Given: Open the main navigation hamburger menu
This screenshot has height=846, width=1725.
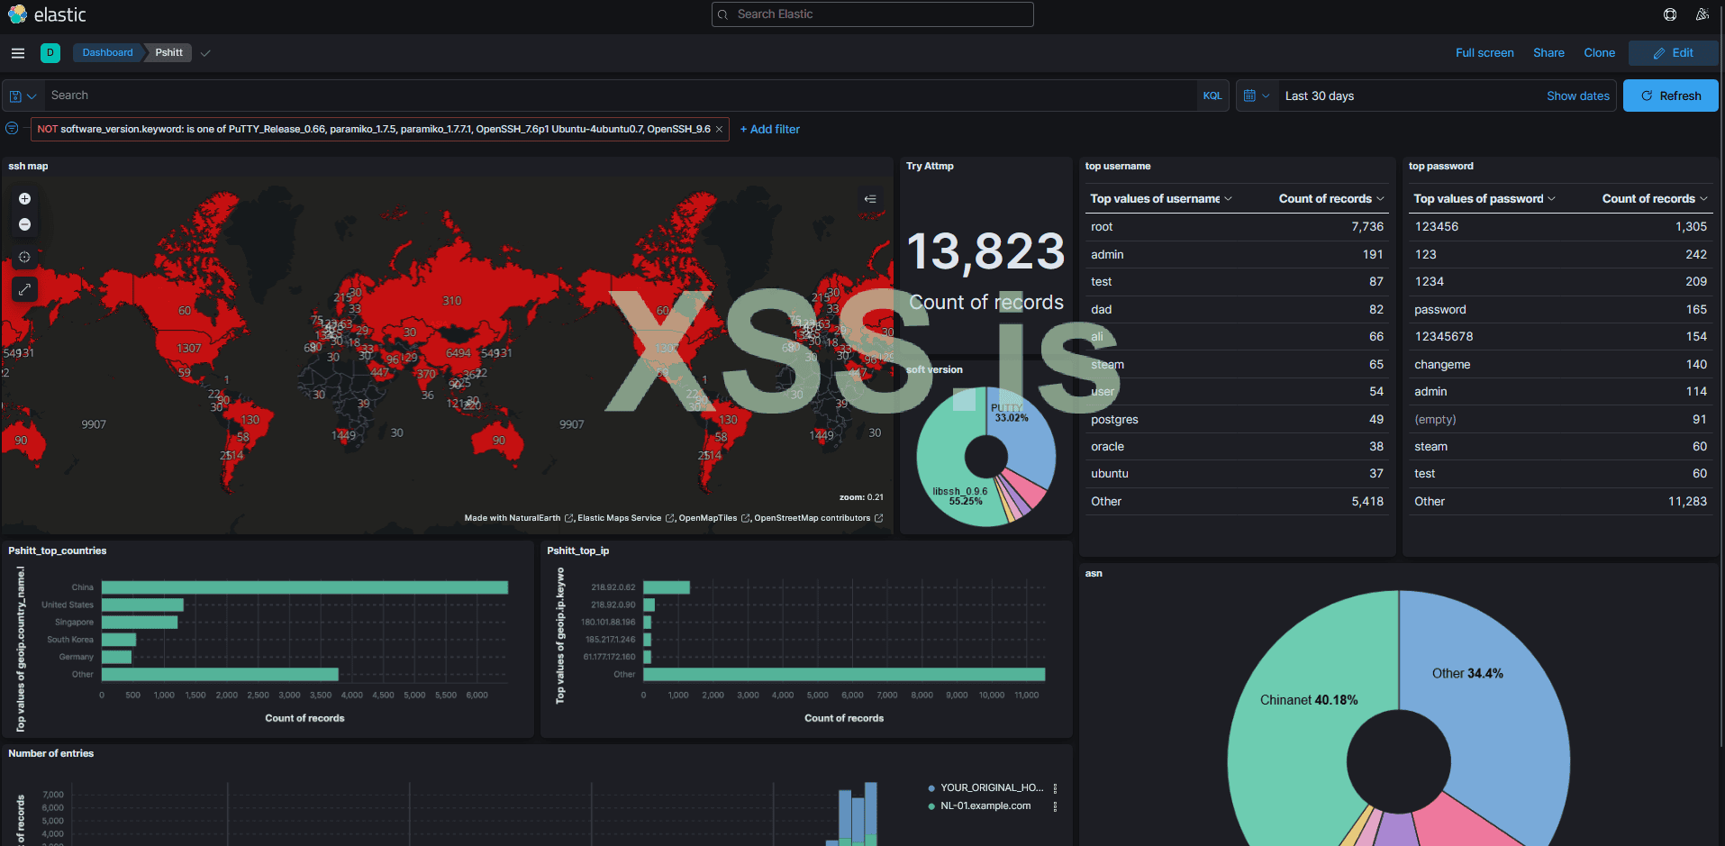Looking at the screenshot, I should coord(17,53).
